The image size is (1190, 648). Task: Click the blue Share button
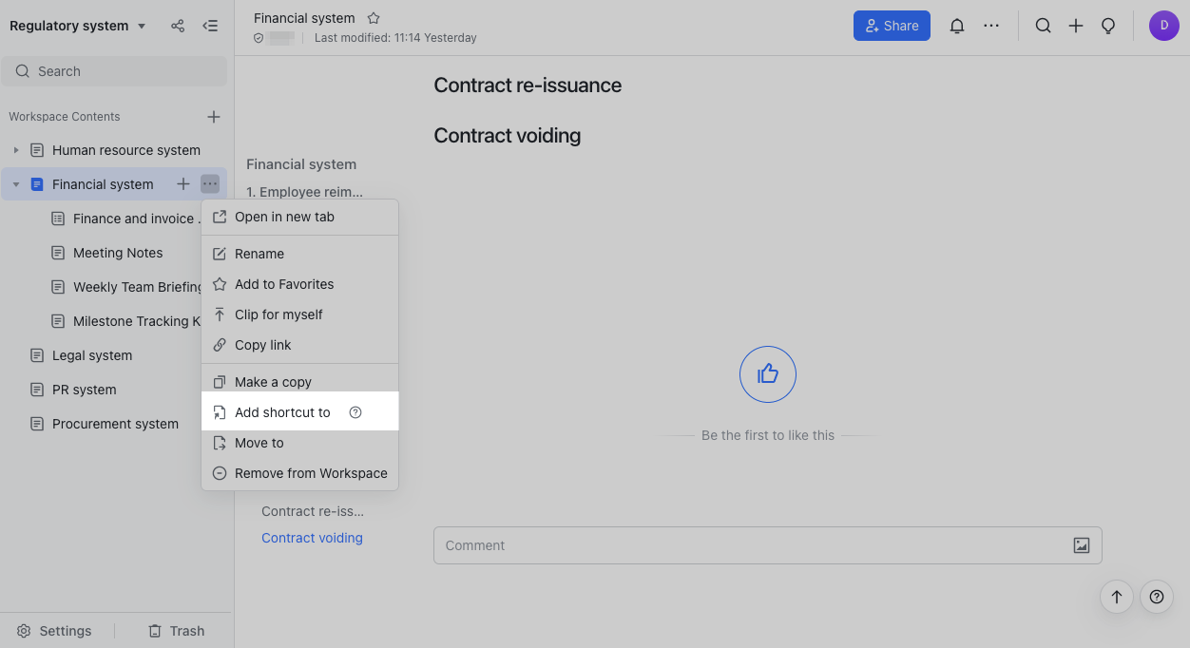pyautogui.click(x=891, y=27)
